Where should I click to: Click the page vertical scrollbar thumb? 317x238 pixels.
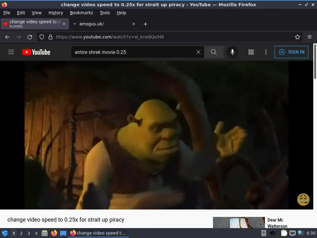(315, 62)
